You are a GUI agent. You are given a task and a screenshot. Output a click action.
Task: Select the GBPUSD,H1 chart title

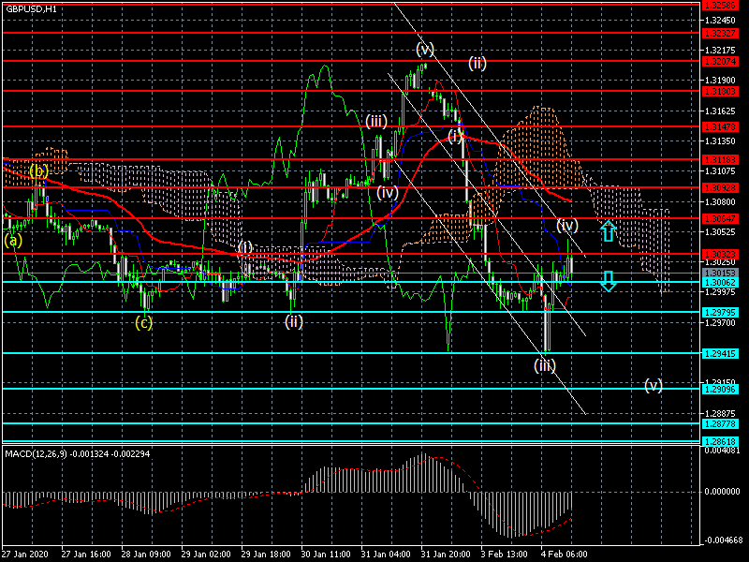31,9
